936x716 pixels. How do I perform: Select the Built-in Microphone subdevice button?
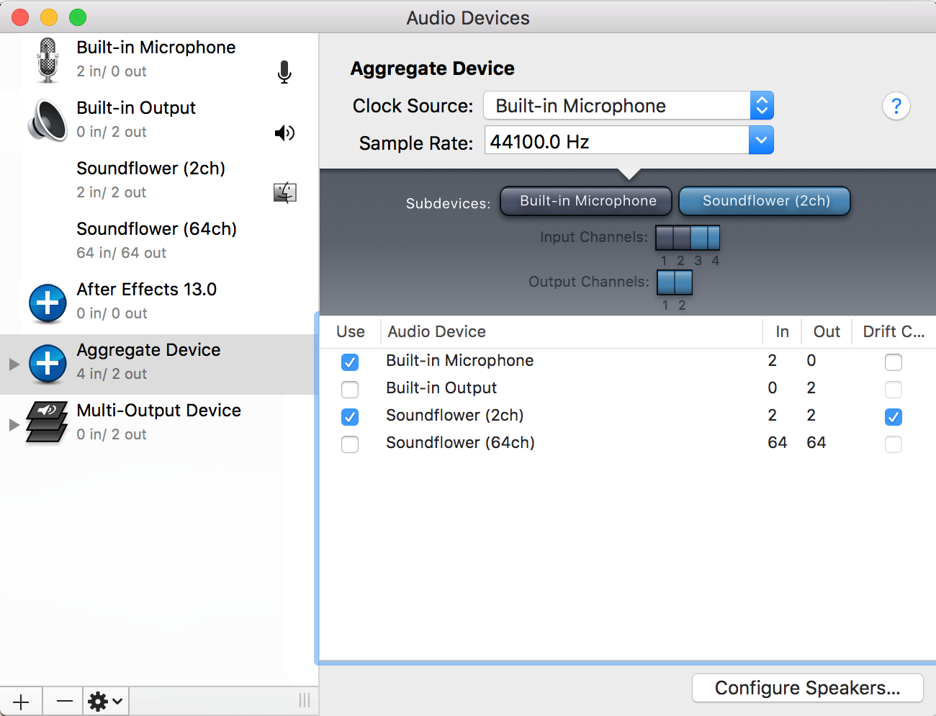[x=586, y=201]
